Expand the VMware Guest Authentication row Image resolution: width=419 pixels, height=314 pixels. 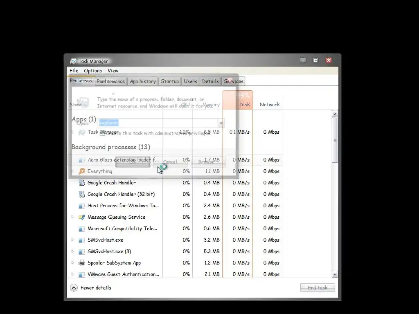tap(72, 274)
